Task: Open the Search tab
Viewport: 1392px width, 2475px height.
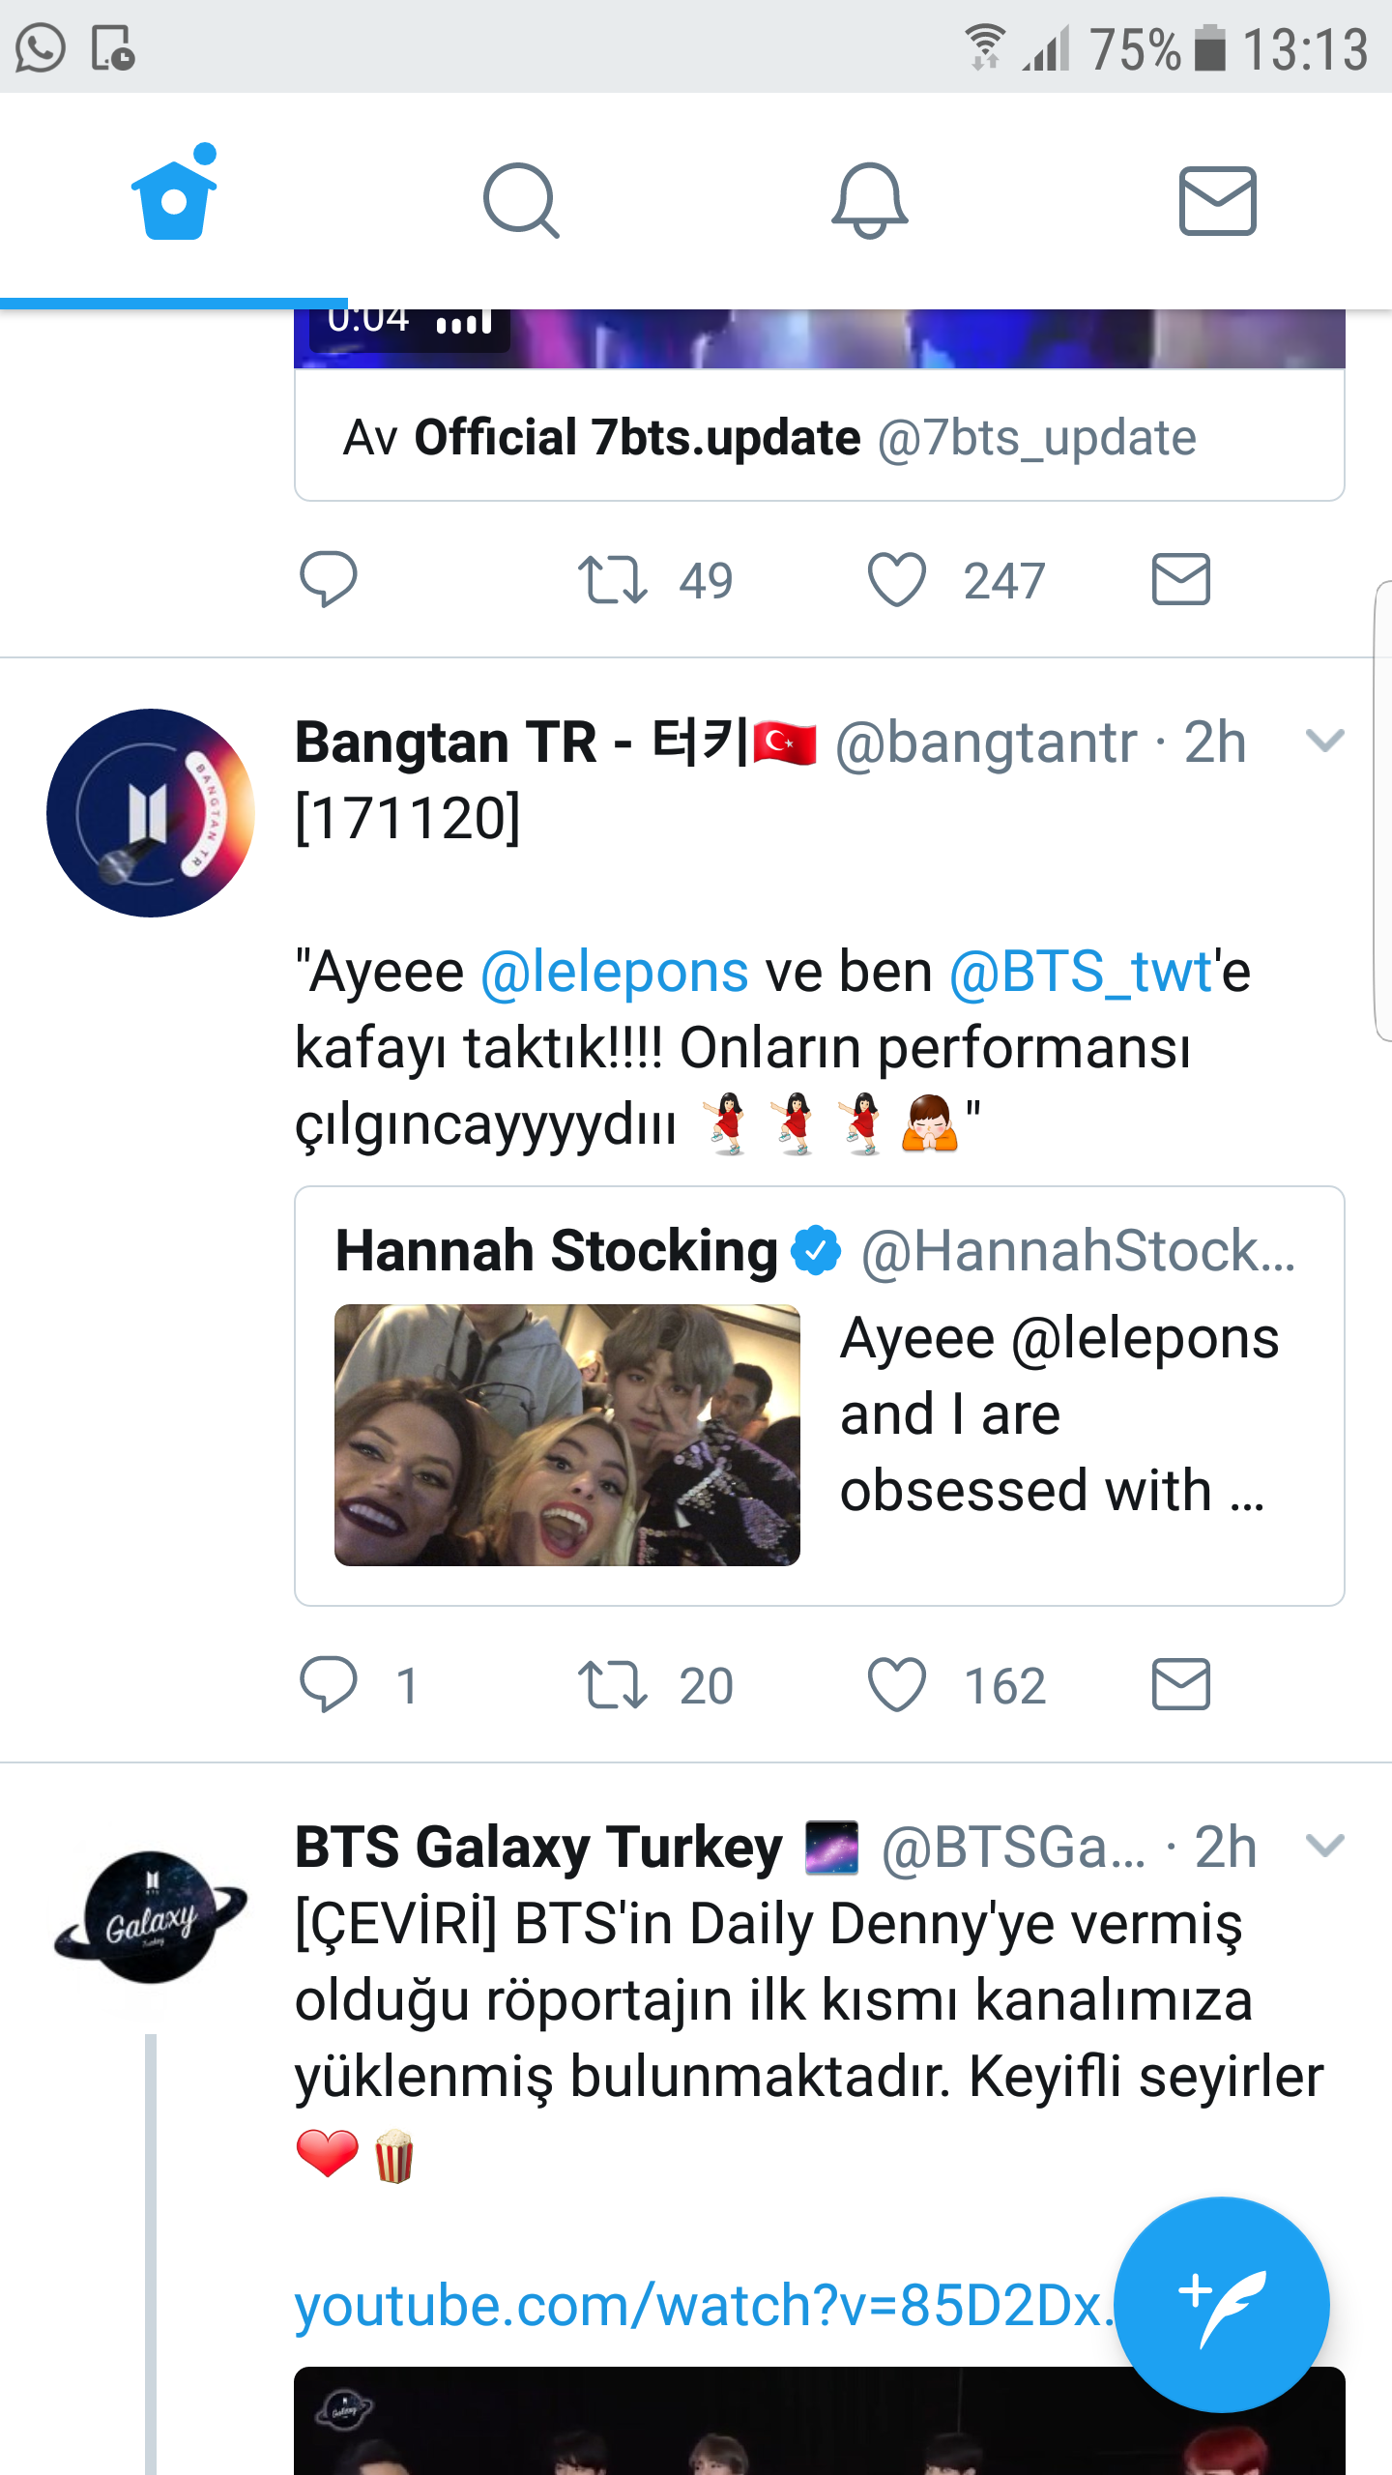Action: pos(521,200)
